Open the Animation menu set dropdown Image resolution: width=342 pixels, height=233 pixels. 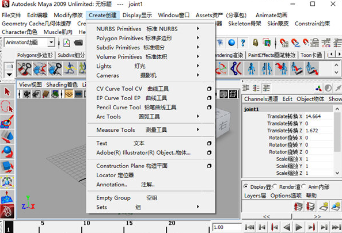[51, 42]
